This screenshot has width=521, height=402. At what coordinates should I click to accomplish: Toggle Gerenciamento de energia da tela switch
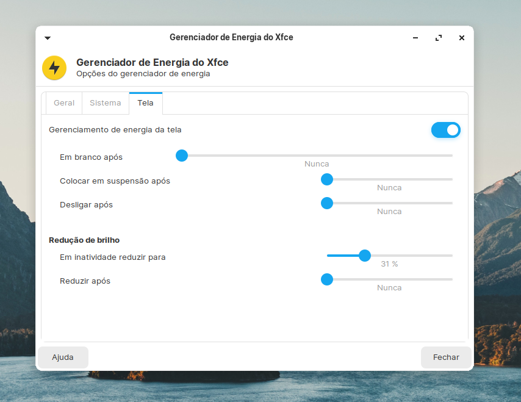coord(445,130)
